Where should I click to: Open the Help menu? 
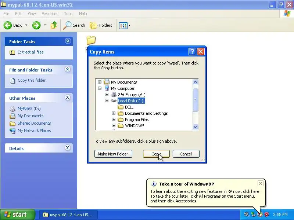(83, 14)
